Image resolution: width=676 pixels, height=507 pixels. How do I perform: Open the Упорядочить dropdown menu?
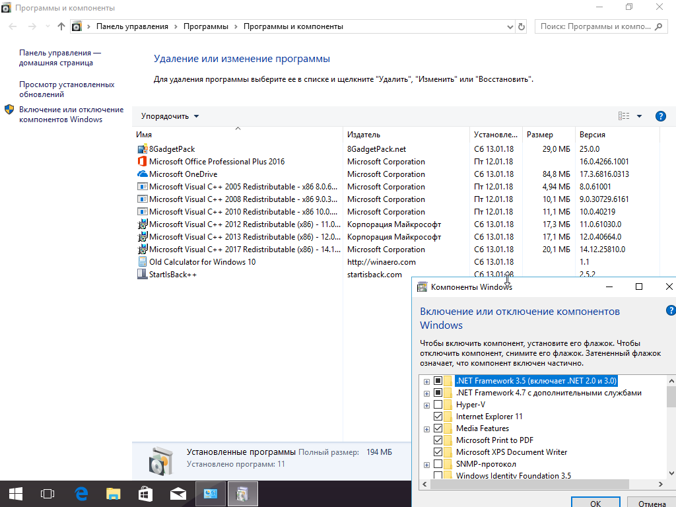click(170, 116)
